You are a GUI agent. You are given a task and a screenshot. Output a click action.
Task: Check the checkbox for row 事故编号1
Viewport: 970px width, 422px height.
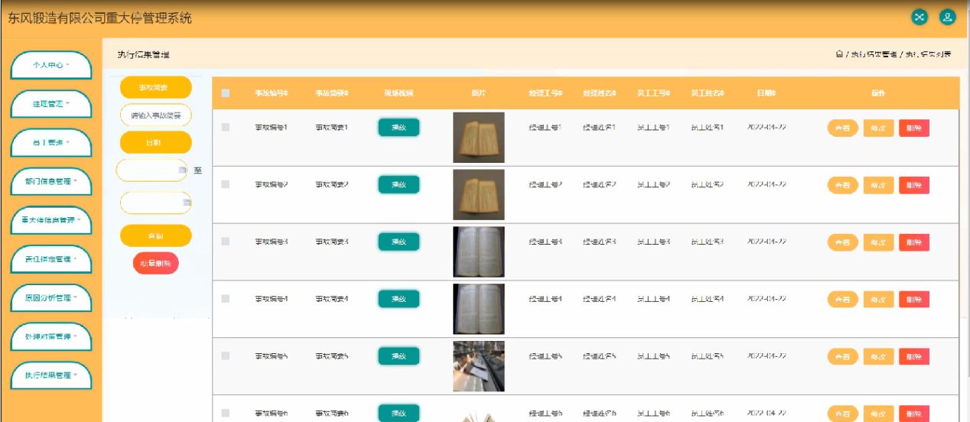[226, 127]
